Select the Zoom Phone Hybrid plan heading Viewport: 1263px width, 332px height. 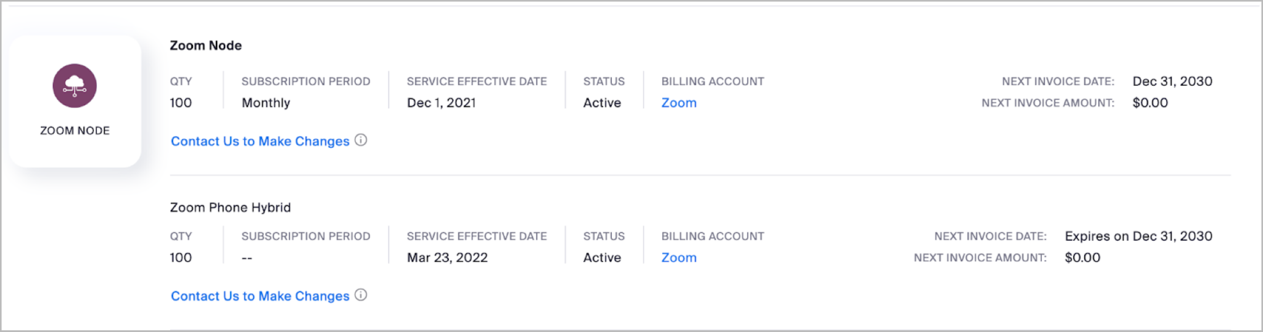click(x=230, y=208)
